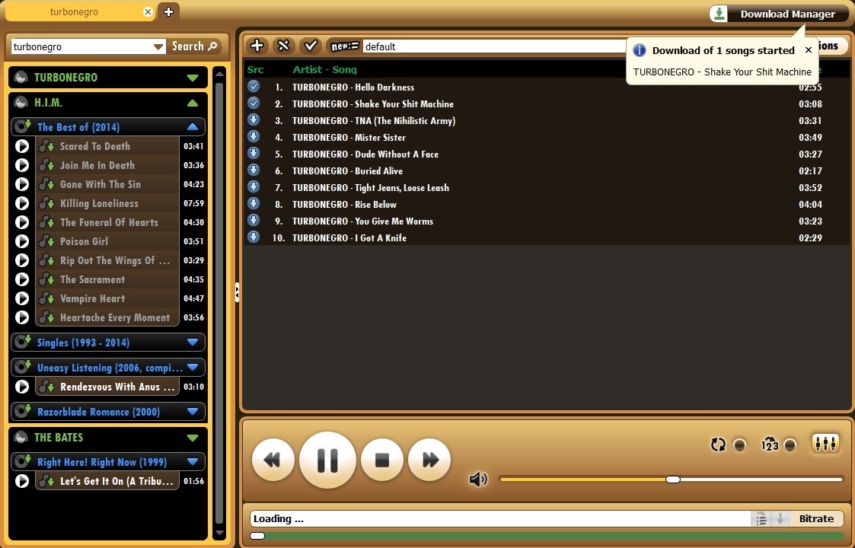Select TURBONEGRO - Rise Below in playlist
The height and width of the screenshot is (548, 855).
point(547,205)
